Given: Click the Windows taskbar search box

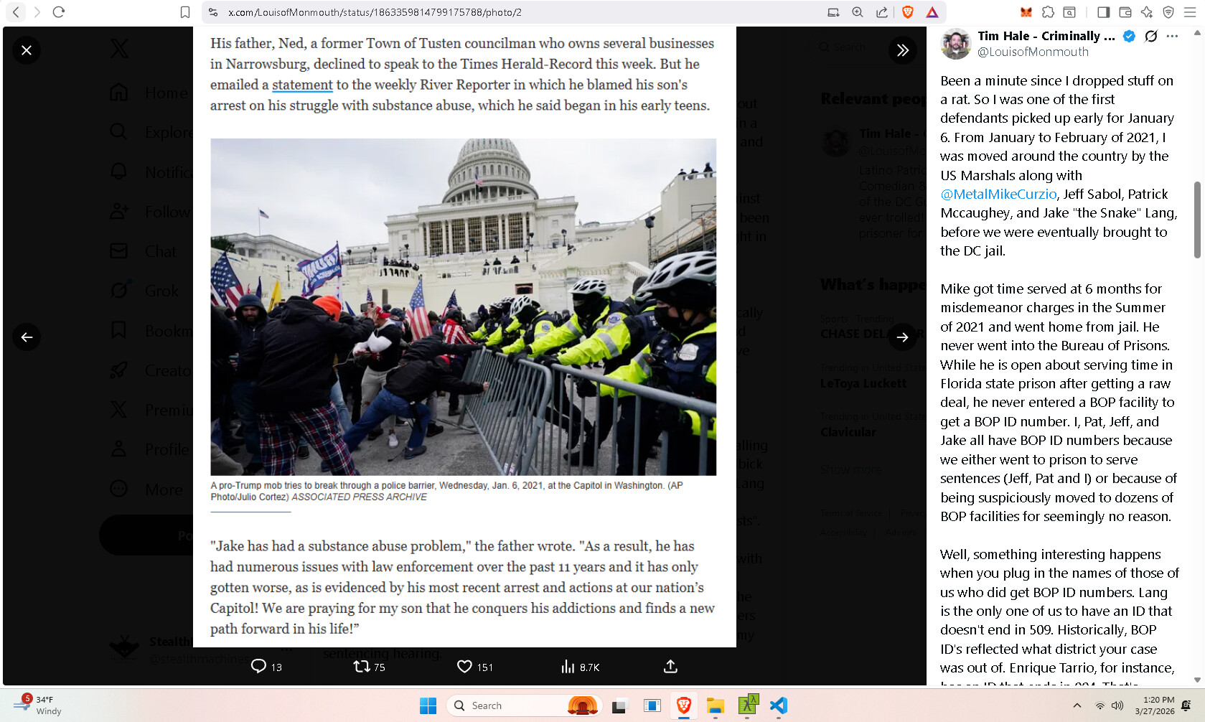Looking at the screenshot, I should click(502, 705).
